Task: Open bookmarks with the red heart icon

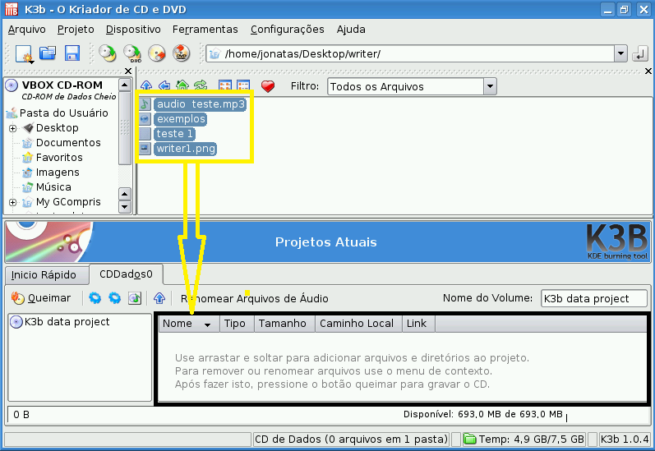Action: (x=268, y=86)
